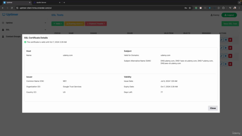Click the Danny user profile label
Viewport: 242px width, 136px height.
[x=215, y=15]
